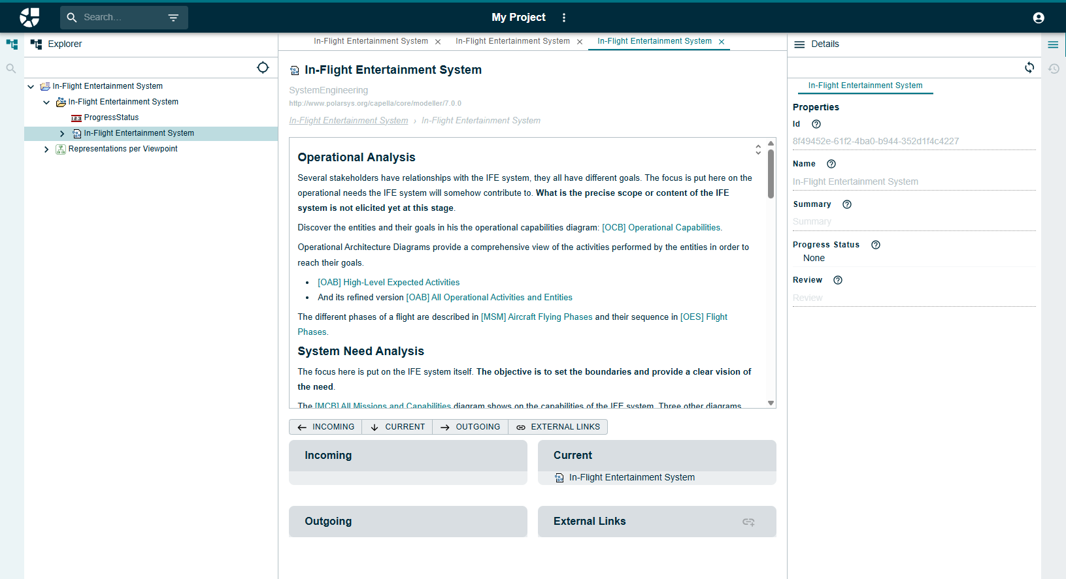Expand the selected In-Flight Entertainment System tree item
Screen dimensions: 1066x579
pyautogui.click(x=62, y=133)
